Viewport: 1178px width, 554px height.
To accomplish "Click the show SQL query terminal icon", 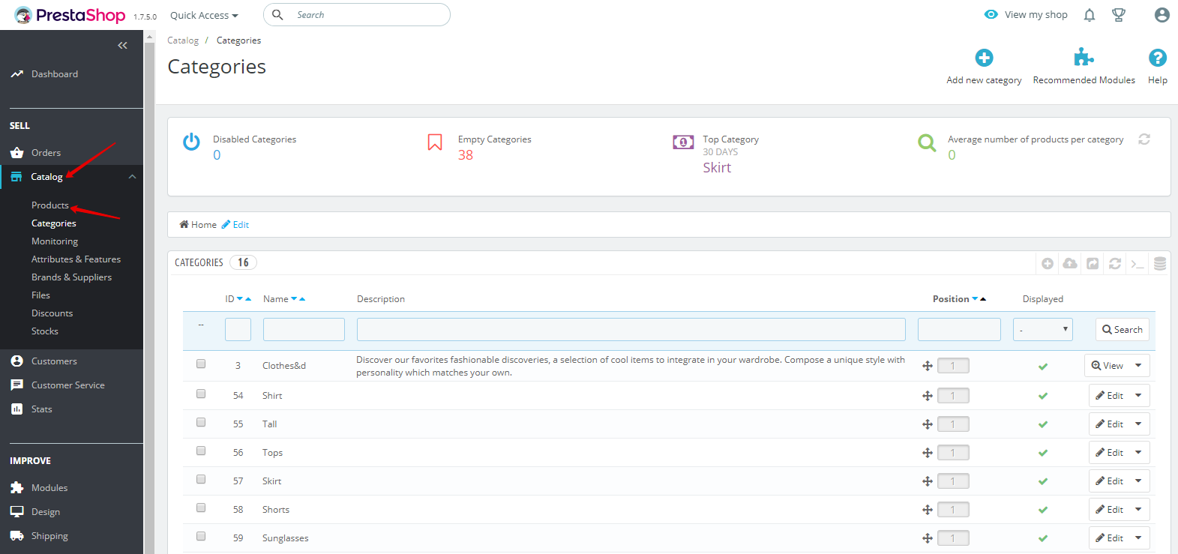I will tap(1138, 263).
